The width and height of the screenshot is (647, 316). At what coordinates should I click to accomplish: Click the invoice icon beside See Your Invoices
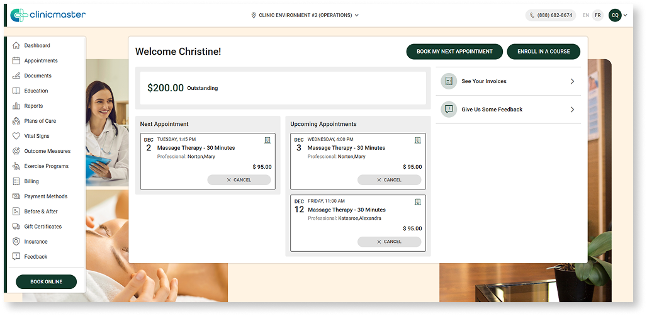pyautogui.click(x=448, y=81)
